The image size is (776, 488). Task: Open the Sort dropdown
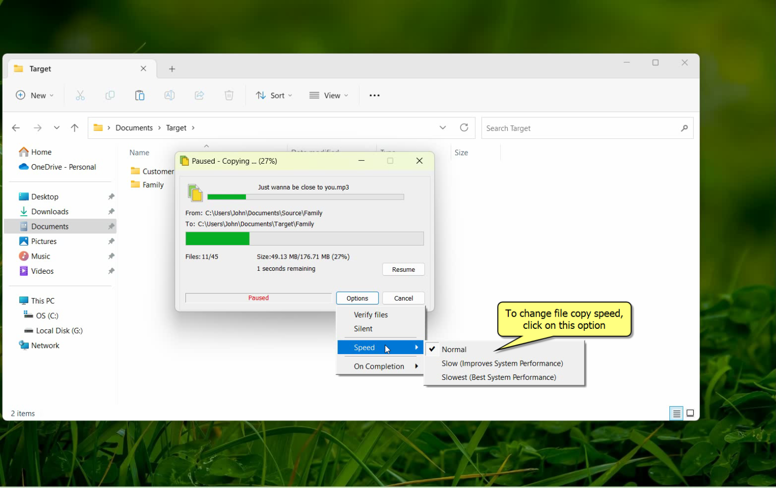(x=274, y=95)
